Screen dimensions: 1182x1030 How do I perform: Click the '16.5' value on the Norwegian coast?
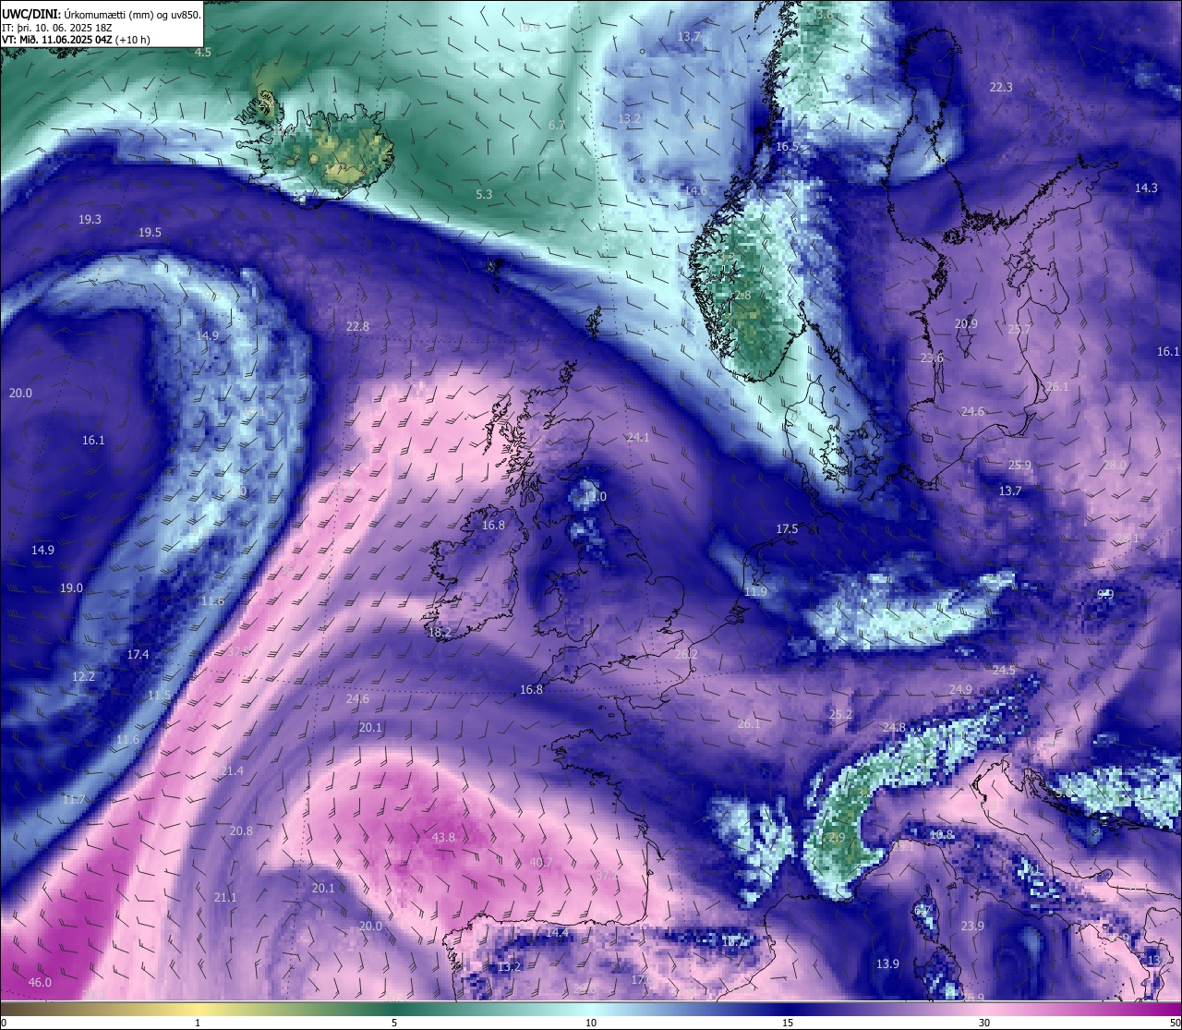pos(787,147)
